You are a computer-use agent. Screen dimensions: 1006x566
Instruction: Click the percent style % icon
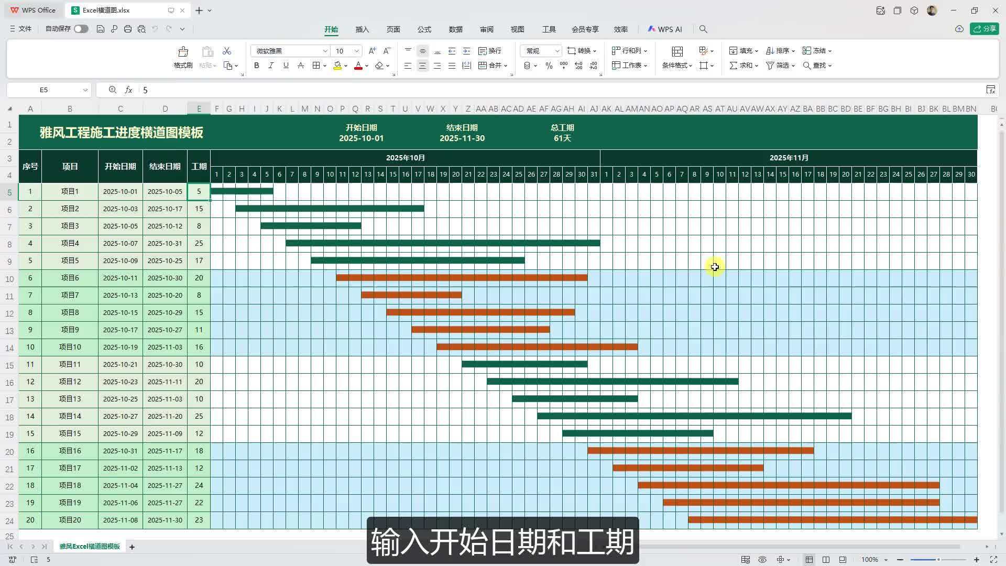point(549,66)
